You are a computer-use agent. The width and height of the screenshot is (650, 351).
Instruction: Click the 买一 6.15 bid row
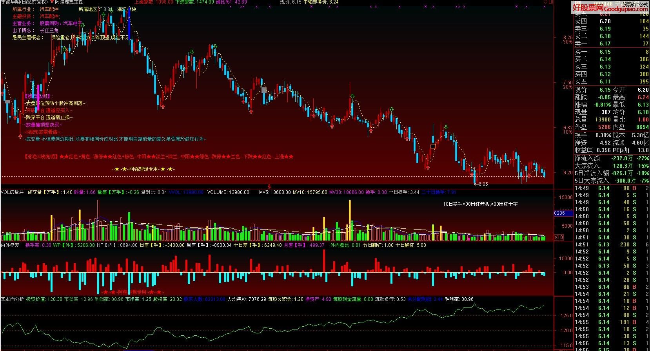click(612, 52)
